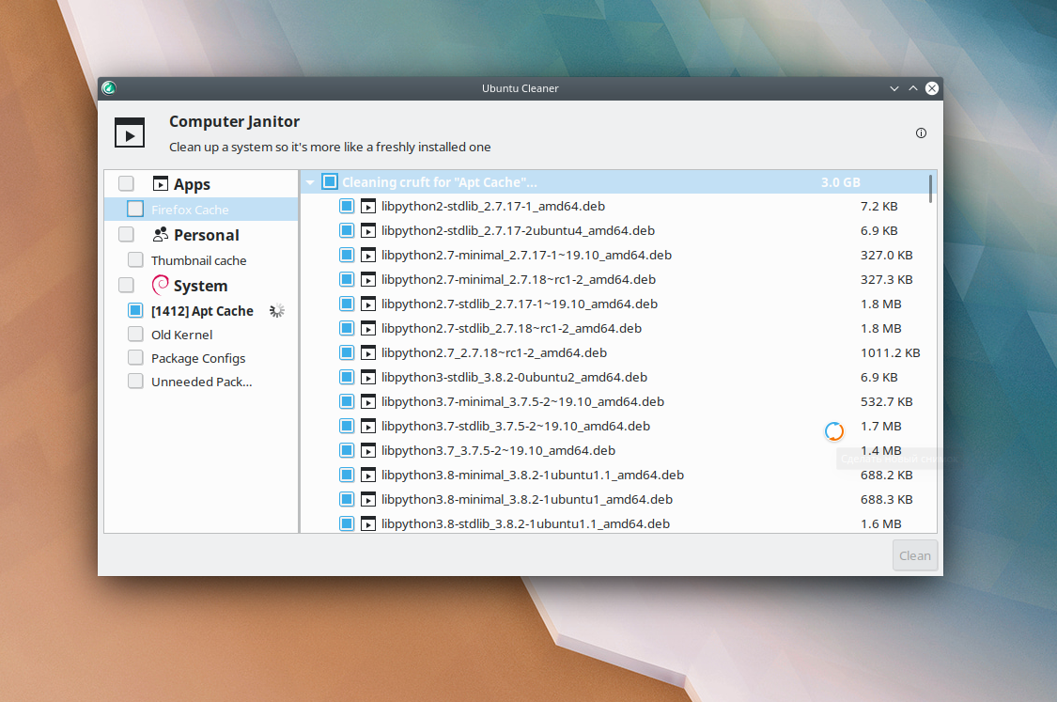Click the Computer Janitor header icon
1057x702 pixels.
(130, 133)
